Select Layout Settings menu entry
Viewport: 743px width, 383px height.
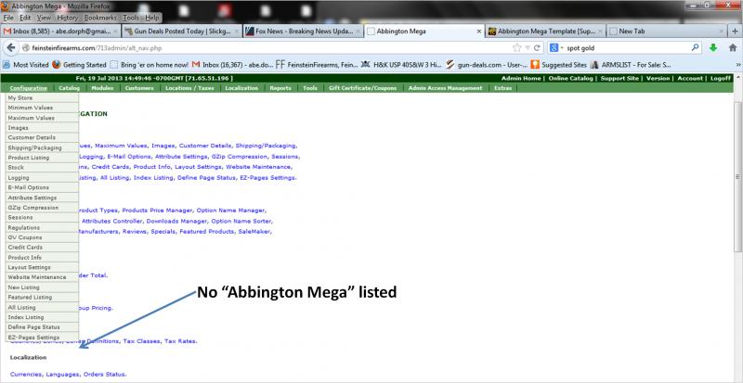click(x=42, y=267)
